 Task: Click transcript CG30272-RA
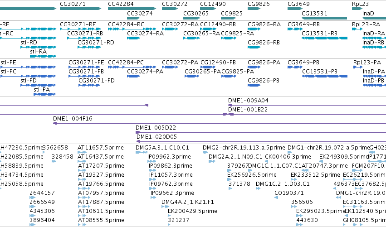pos(170,29)
